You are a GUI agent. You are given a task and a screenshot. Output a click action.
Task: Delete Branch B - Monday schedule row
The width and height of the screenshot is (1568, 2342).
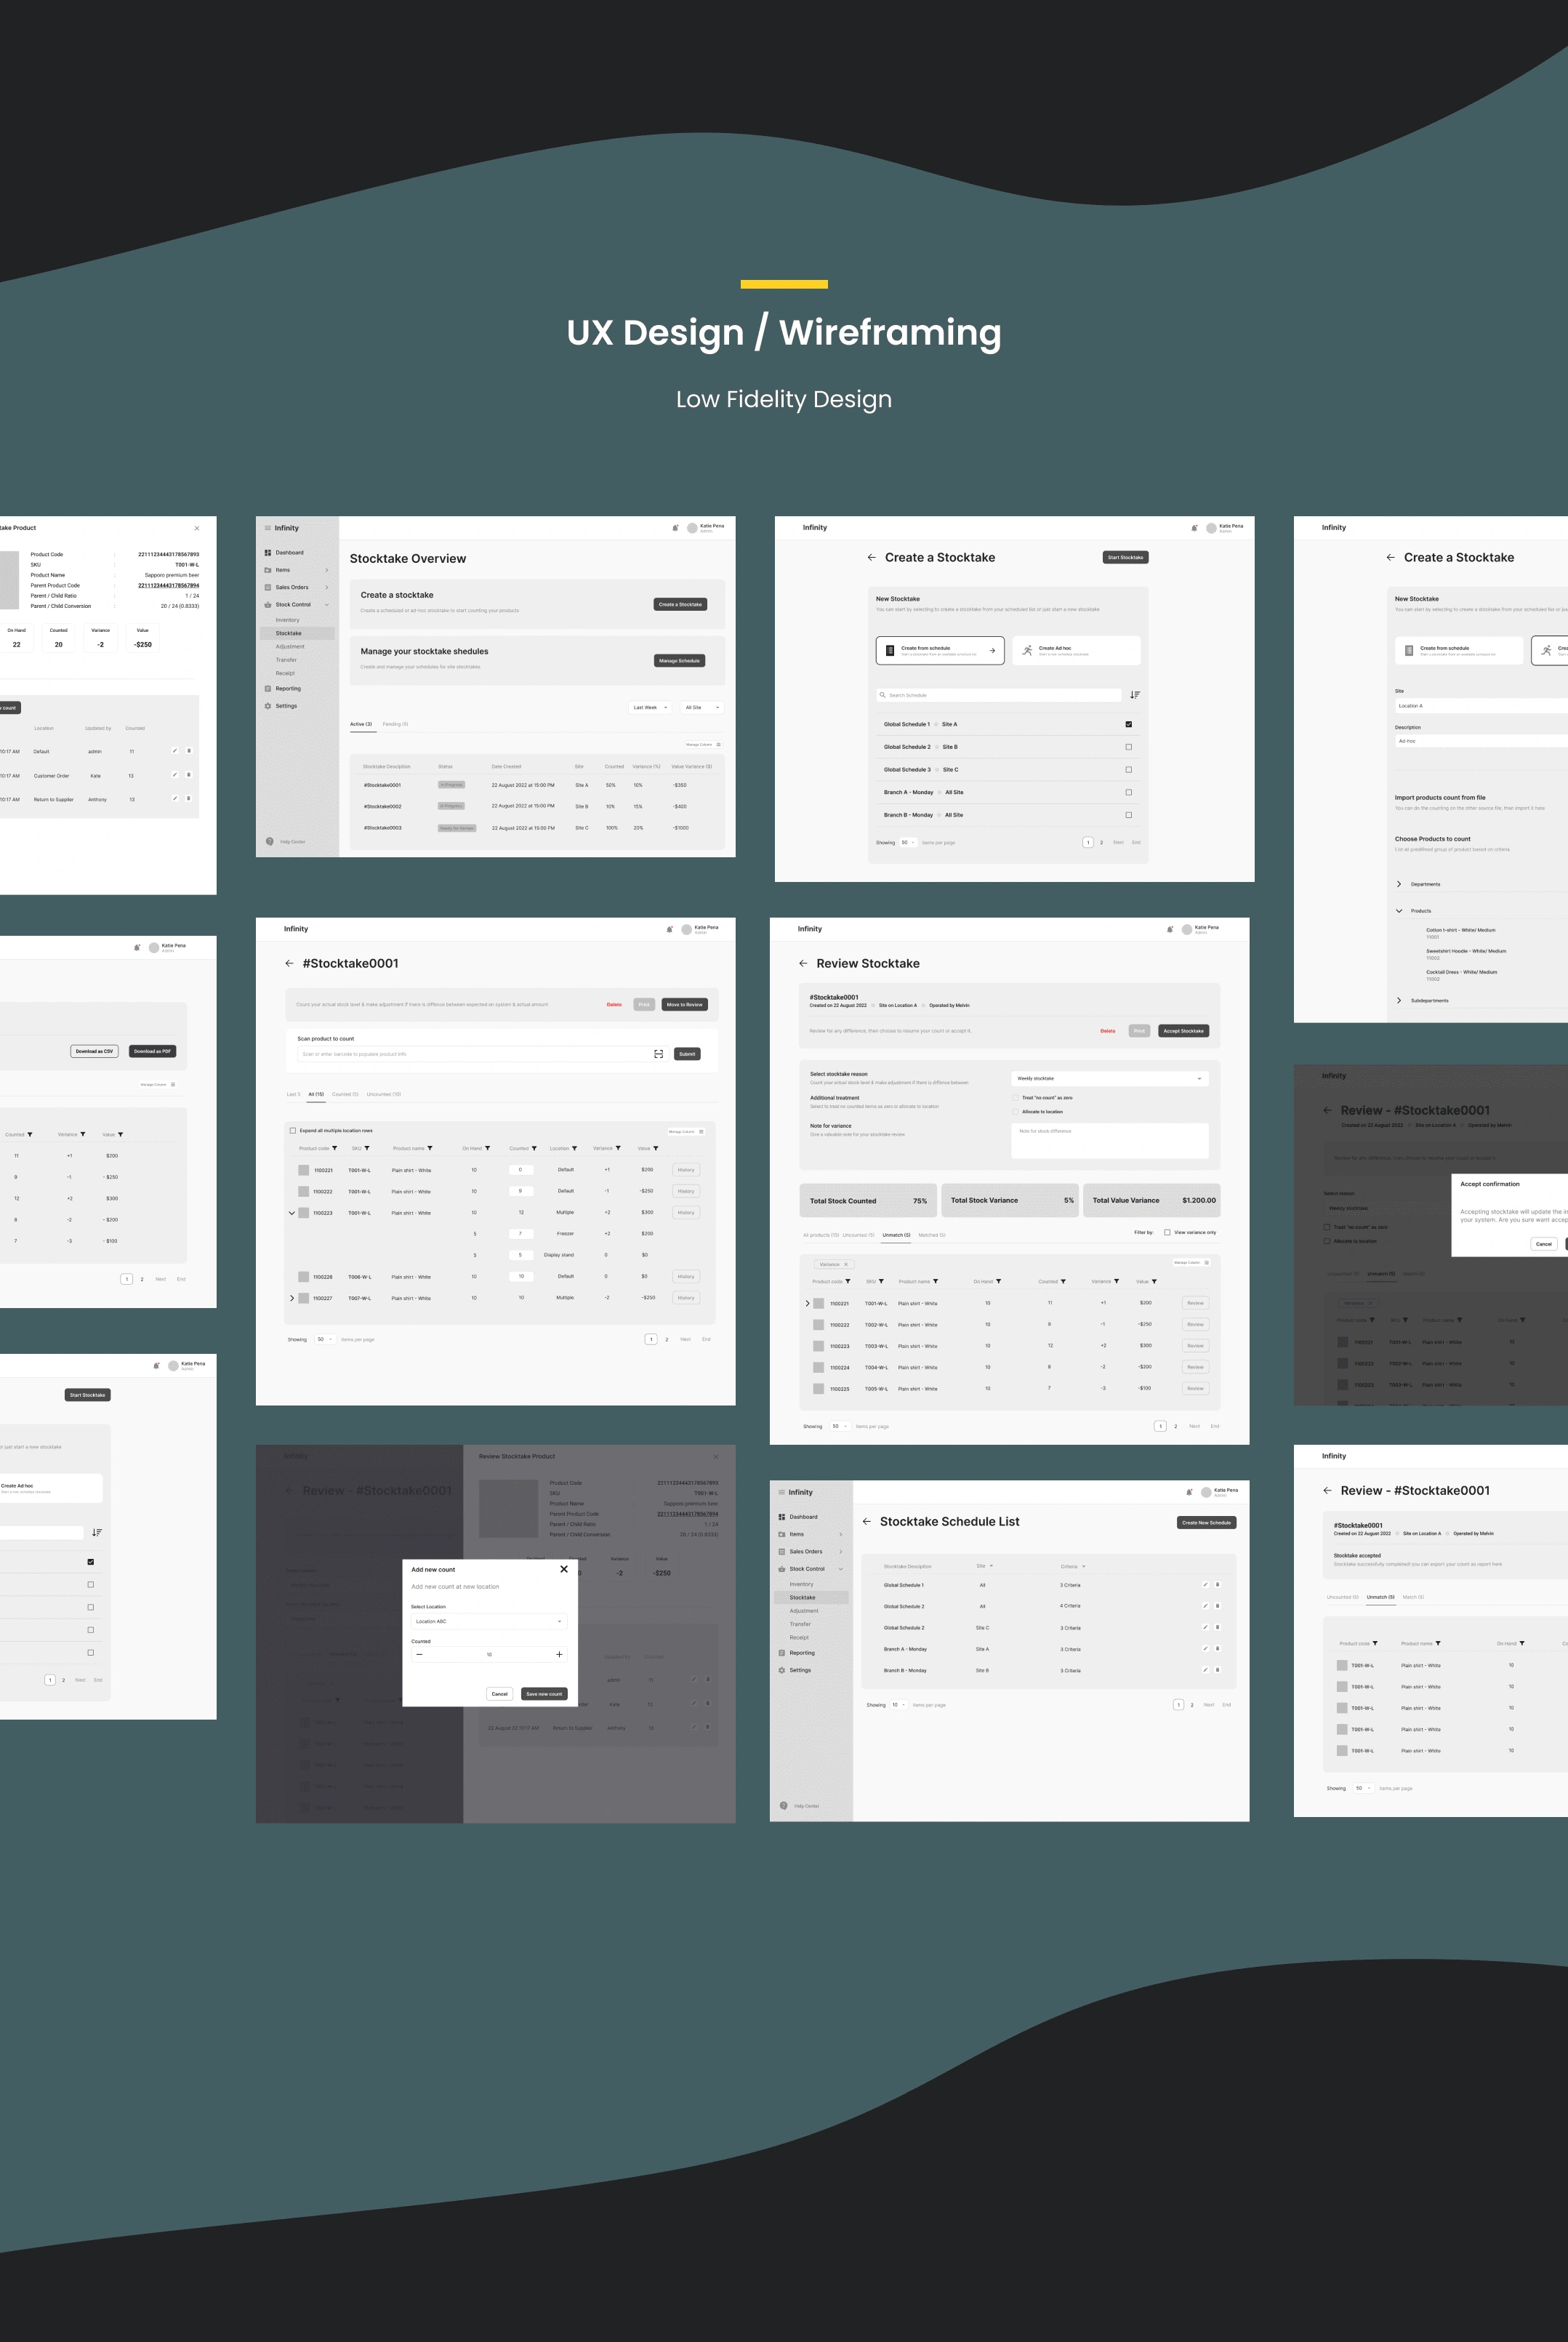pos(1217,1670)
